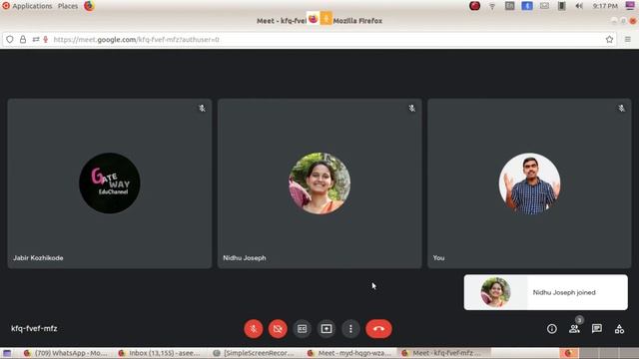Open Firefox hamburger application menu
This screenshot has width=639, height=359.
tap(628, 40)
